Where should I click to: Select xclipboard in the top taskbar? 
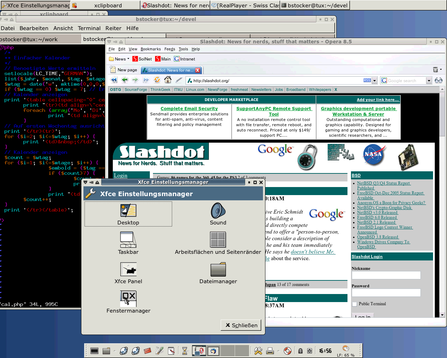[105, 5]
